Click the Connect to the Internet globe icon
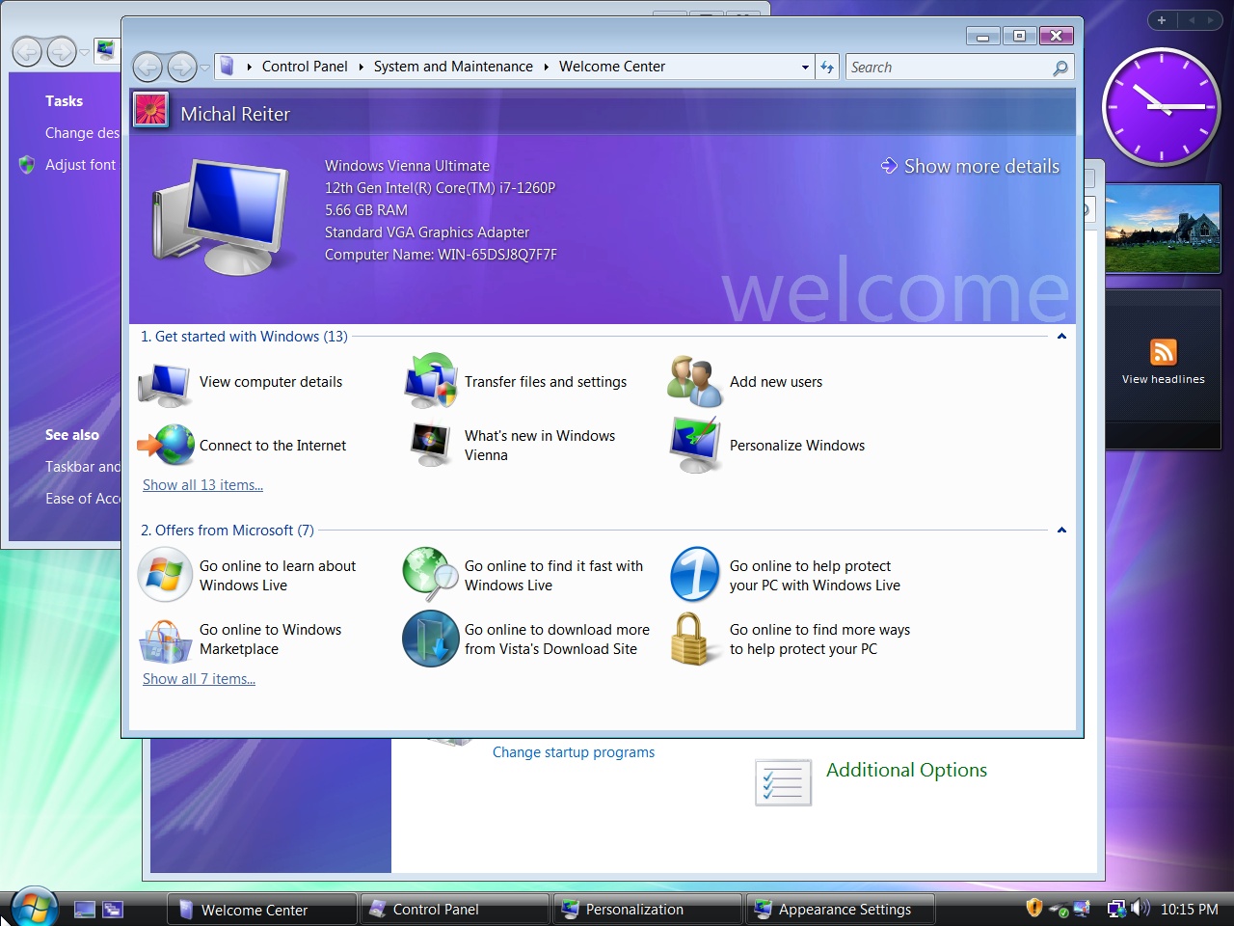The width and height of the screenshot is (1234, 926). [x=165, y=446]
